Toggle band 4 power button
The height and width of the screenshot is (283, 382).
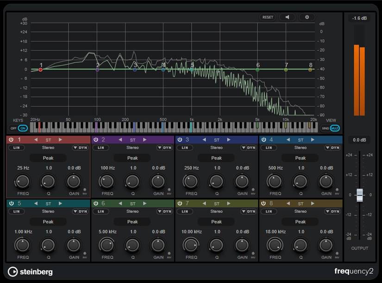point(263,140)
